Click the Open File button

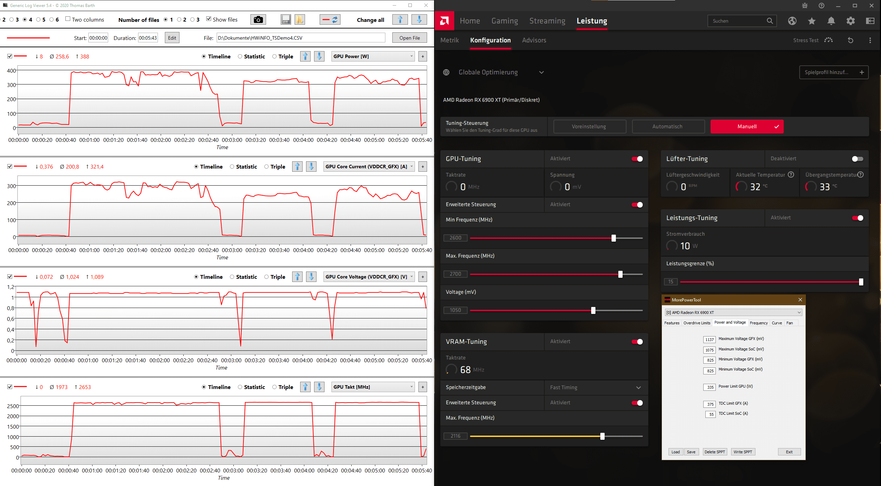point(409,38)
